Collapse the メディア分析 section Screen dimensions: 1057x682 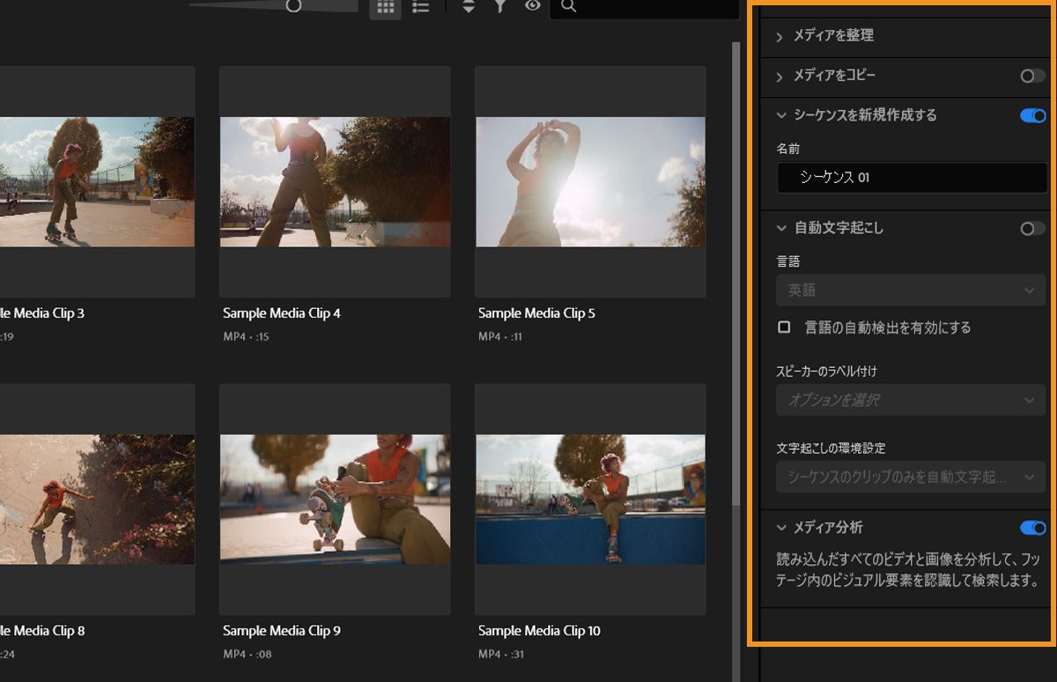(780, 527)
